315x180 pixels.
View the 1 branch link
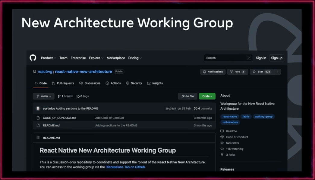click(x=65, y=96)
